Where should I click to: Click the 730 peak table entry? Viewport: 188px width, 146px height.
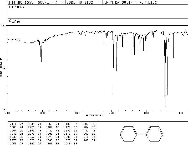tap(89, 131)
